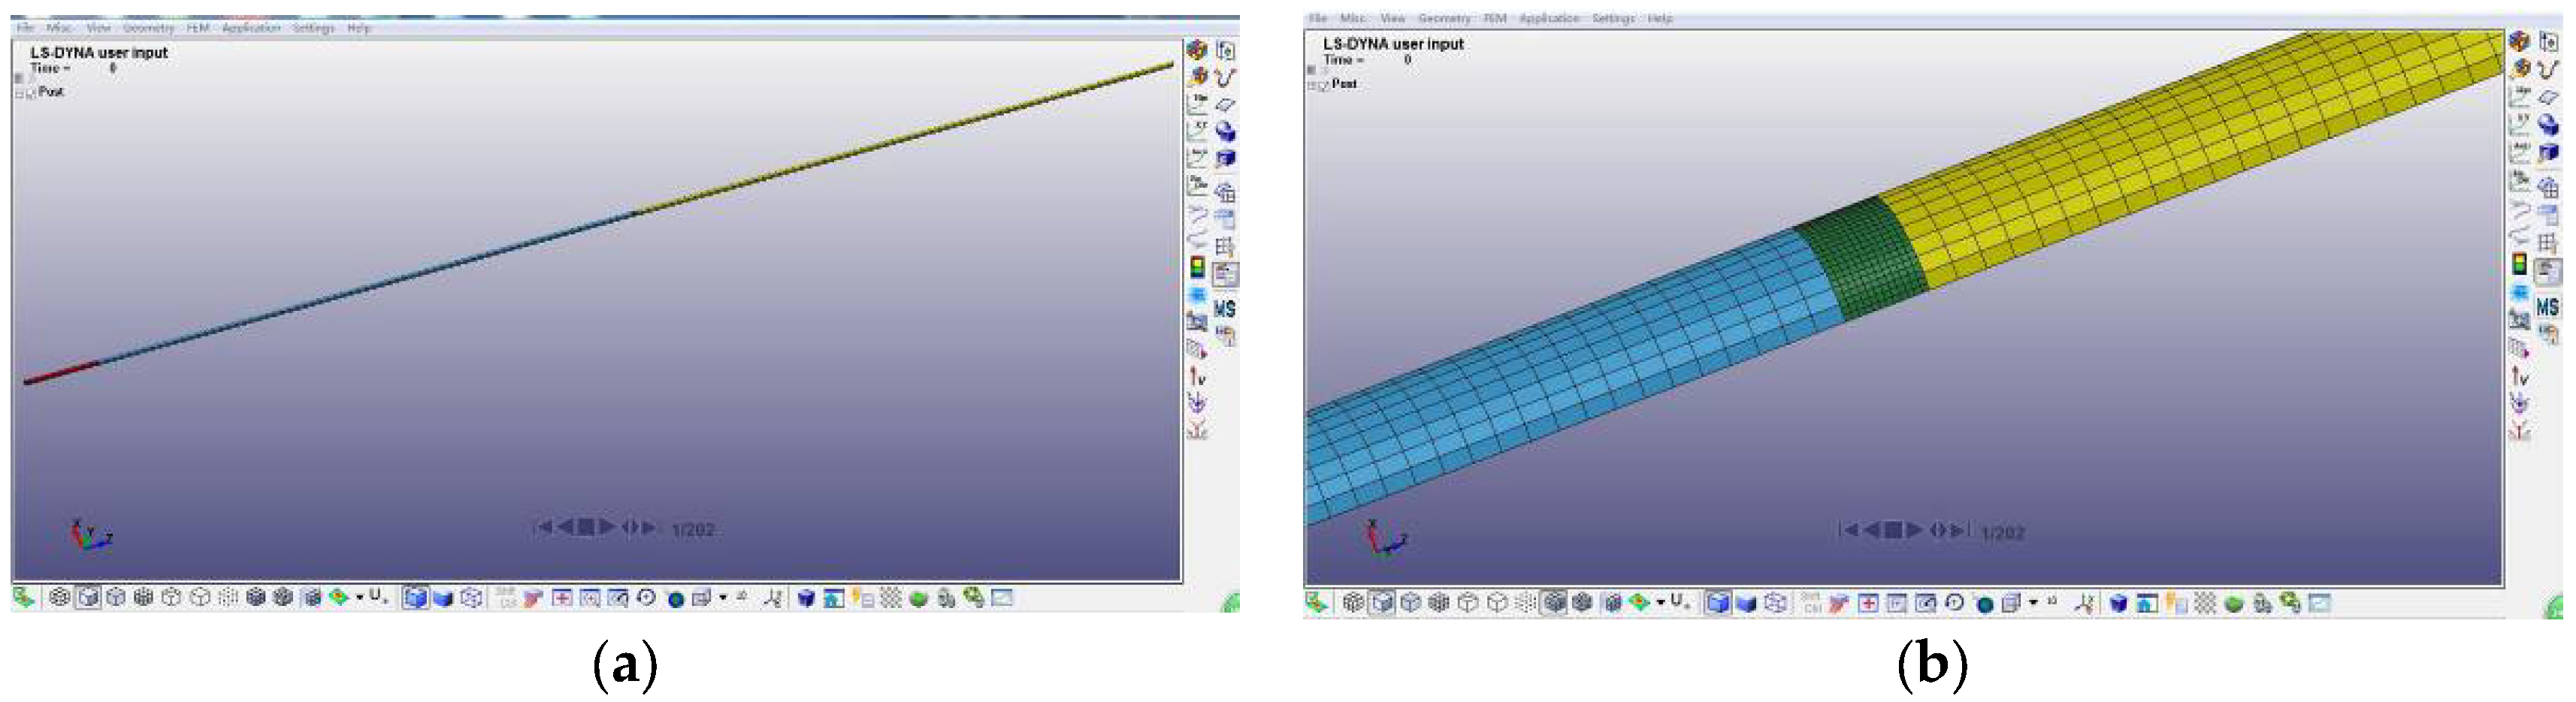Click the pink eraser icon in window (b) bottom toolbar

tap(1838, 603)
